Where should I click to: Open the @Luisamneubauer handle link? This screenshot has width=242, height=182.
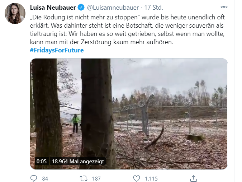113,8
